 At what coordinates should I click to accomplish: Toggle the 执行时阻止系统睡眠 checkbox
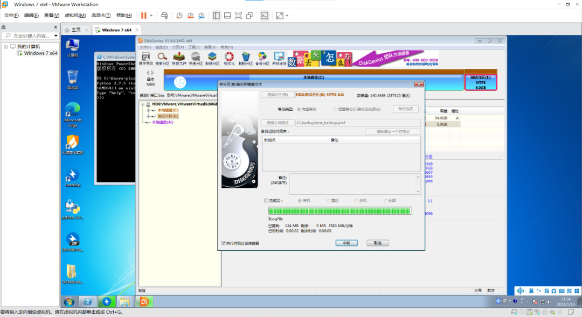click(224, 243)
